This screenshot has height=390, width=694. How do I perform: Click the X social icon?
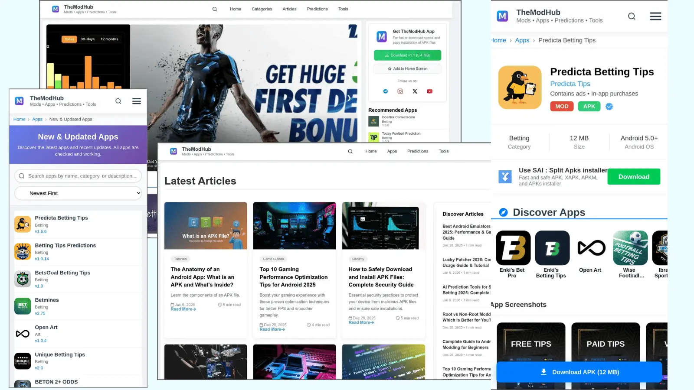click(x=415, y=91)
